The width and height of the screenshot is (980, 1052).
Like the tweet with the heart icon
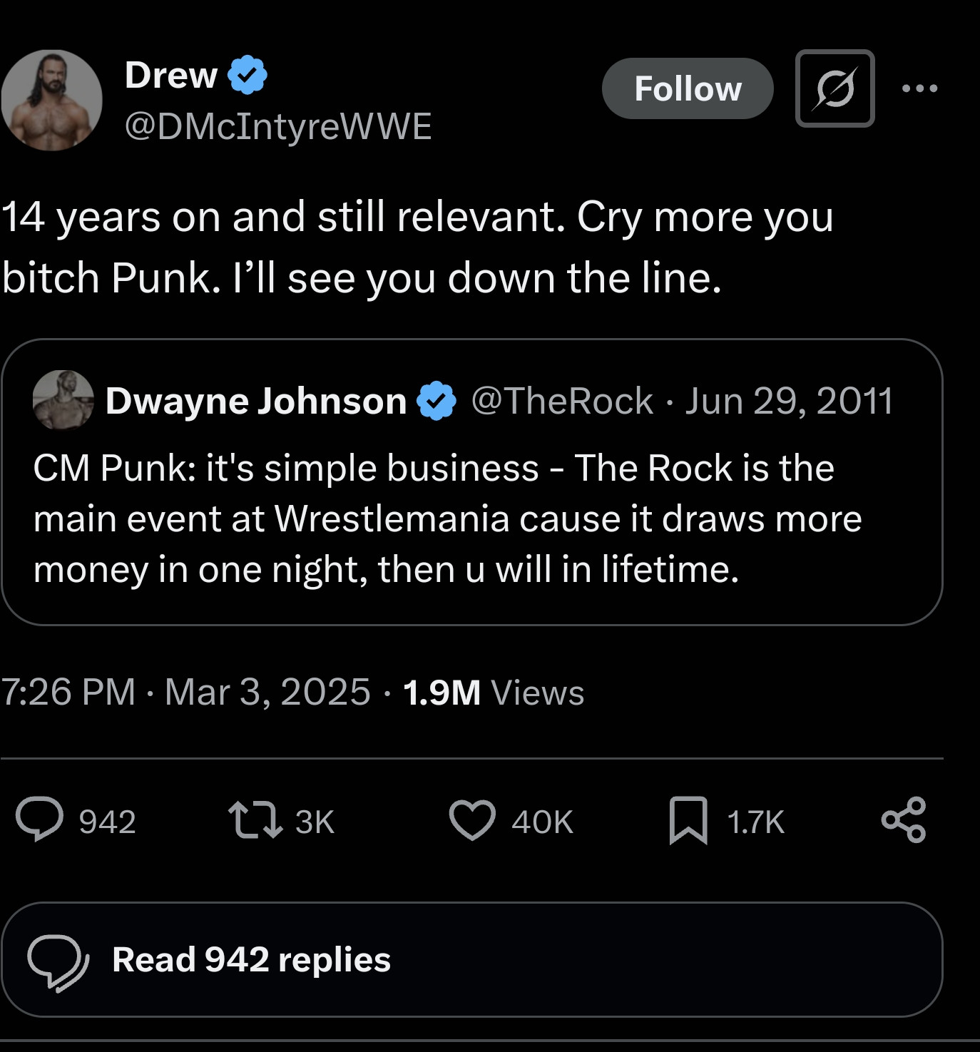pyautogui.click(x=472, y=820)
